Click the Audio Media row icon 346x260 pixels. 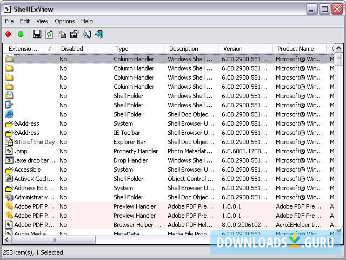(x=9, y=233)
